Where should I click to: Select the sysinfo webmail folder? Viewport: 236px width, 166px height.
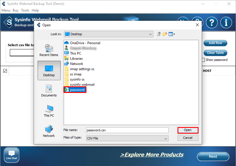tap(80, 84)
